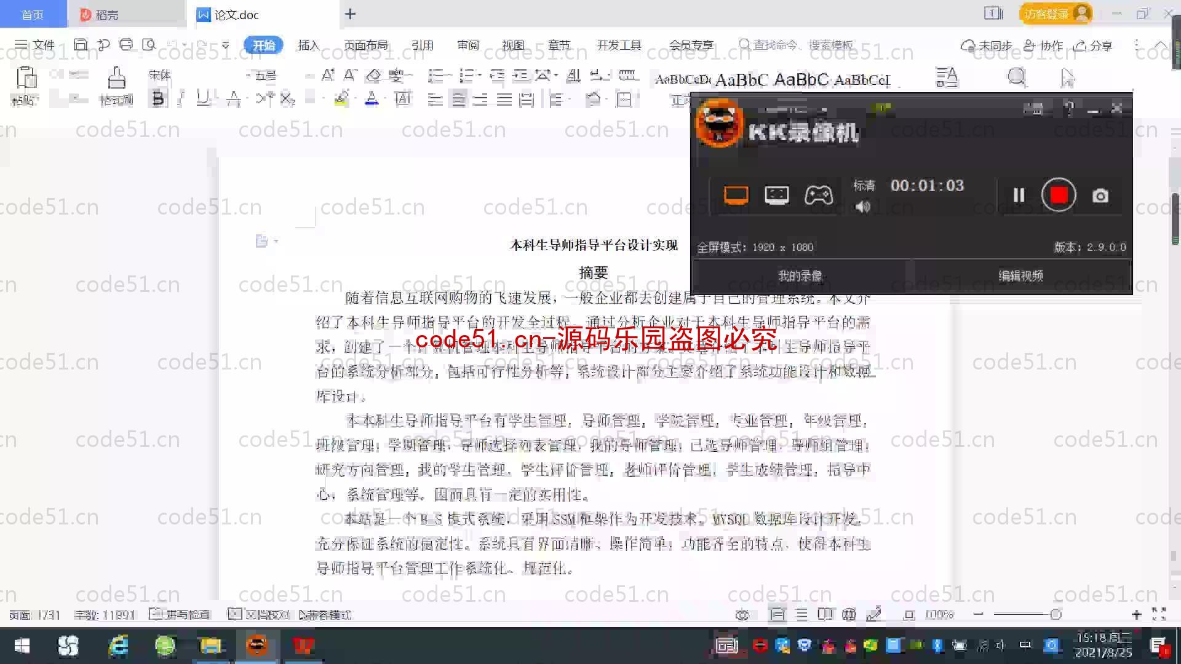The width and height of the screenshot is (1181, 664).
Task: Open the 引用 ribbon tab
Action: (x=422, y=45)
